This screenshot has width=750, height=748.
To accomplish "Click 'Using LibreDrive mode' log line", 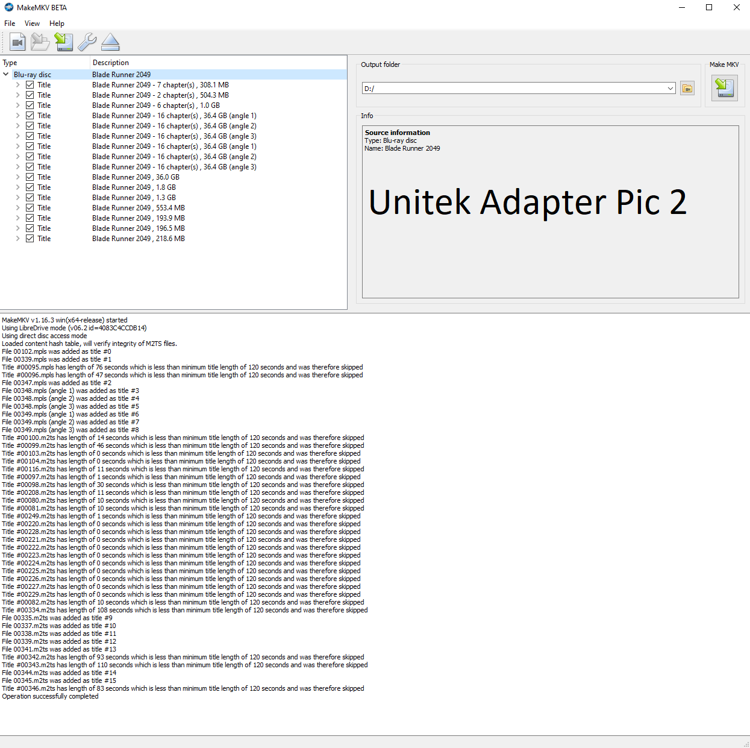I will point(74,328).
